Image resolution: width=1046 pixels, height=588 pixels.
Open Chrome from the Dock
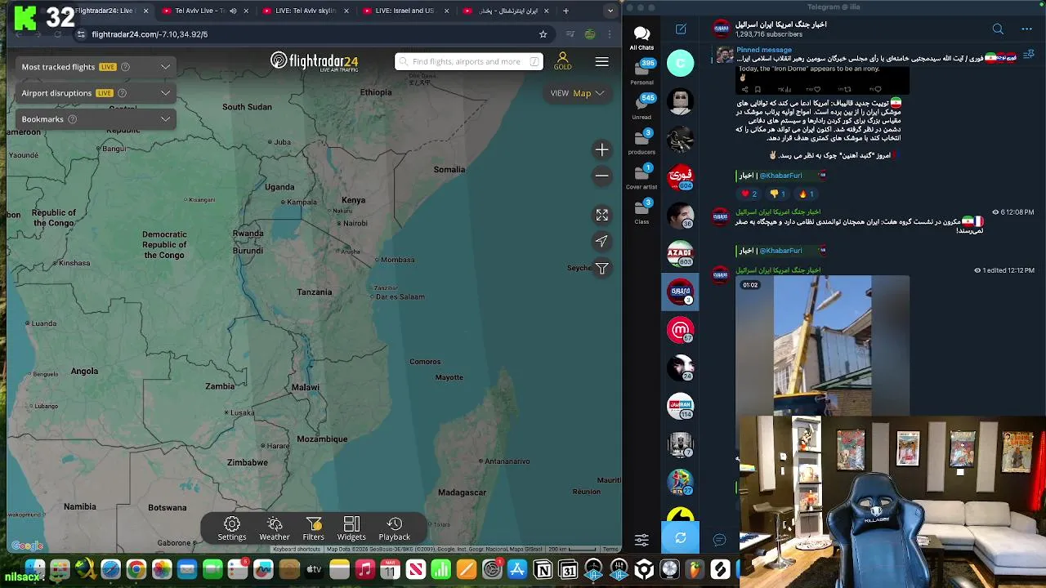[x=136, y=570]
